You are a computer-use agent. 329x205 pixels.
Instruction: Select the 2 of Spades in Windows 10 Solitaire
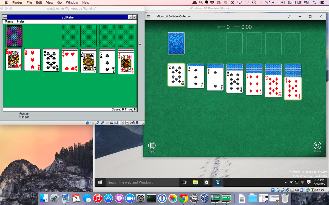coord(215,79)
